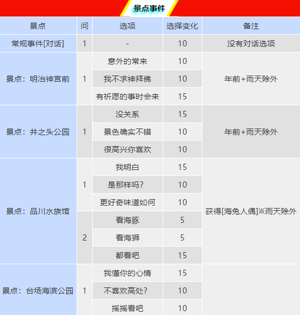
Task: Select 年前+雨天除外 note for 明治神宫前
Action: pyautogui.click(x=251, y=79)
